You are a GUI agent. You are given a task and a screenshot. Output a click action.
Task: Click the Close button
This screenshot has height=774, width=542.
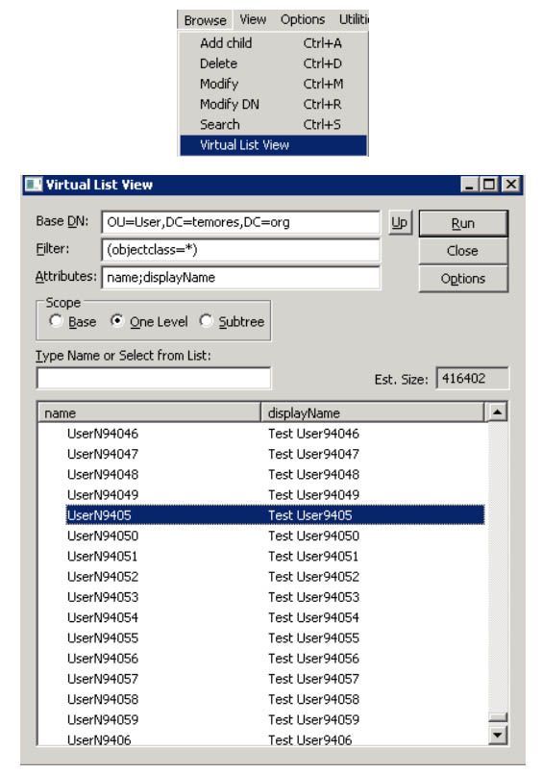point(463,251)
